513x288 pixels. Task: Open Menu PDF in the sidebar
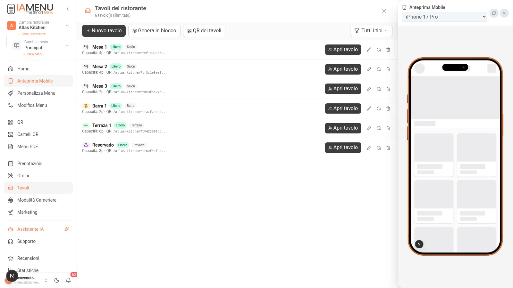point(38,147)
